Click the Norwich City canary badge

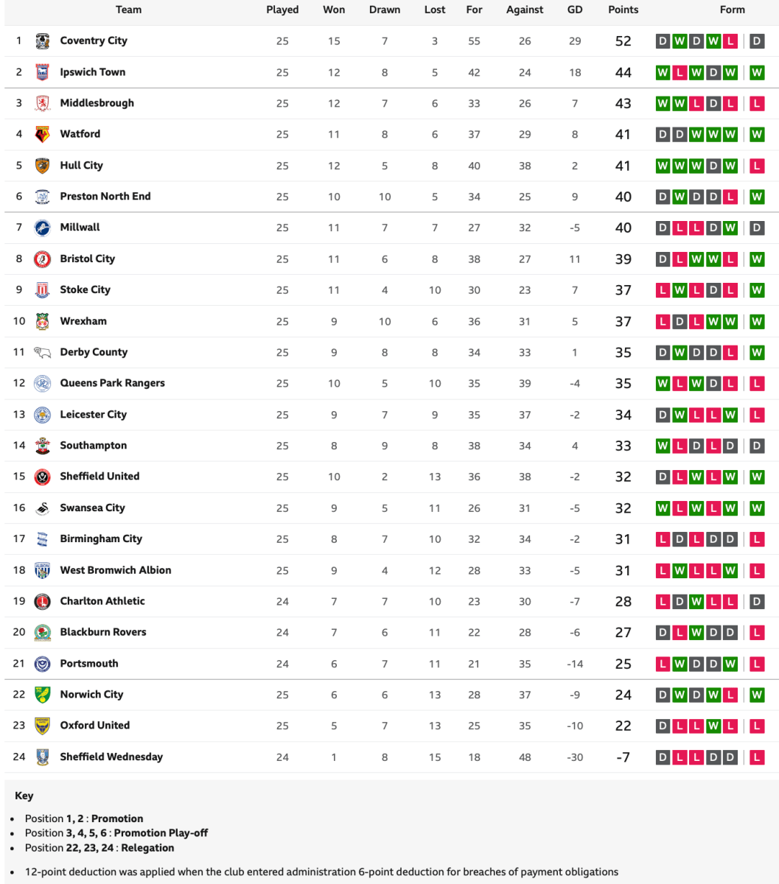(x=42, y=695)
